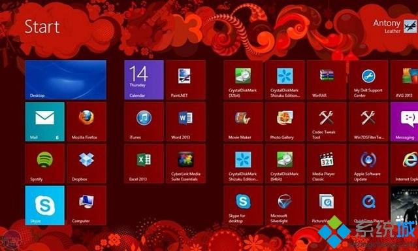Open My Dell Support Center tile
The image size is (418, 251).
368,80
